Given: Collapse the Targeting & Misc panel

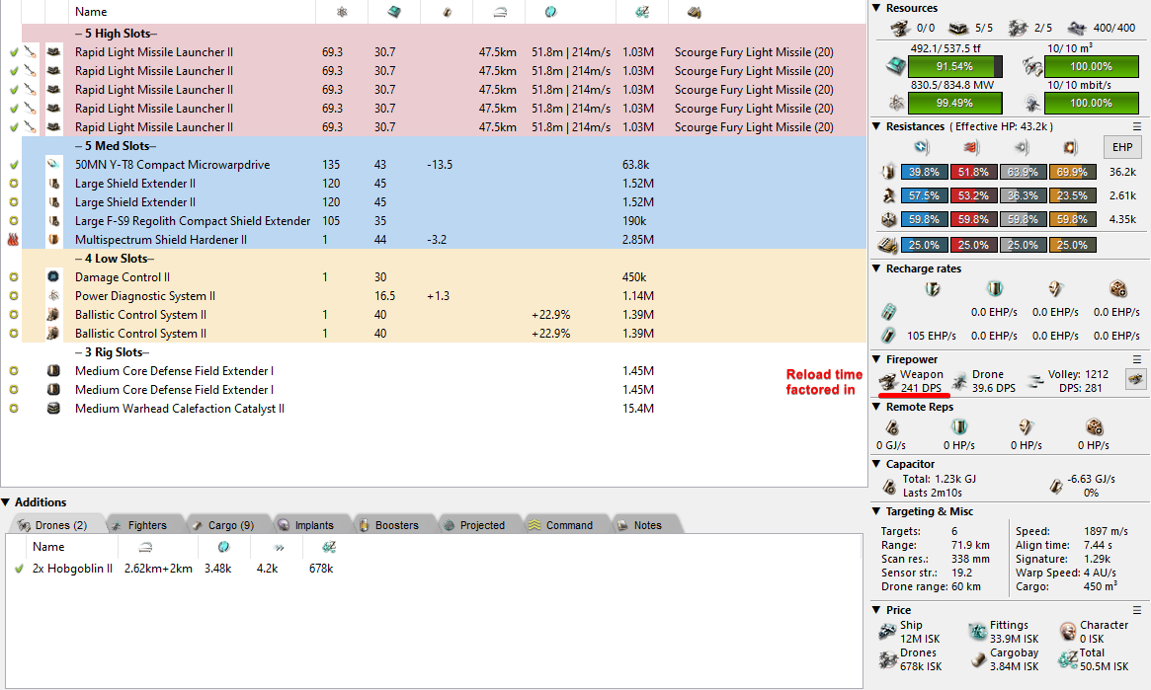Looking at the screenshot, I should 877,511.
